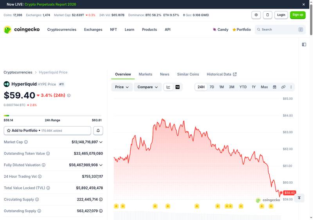
Task: Select the YTD chart range
Action: coord(243,87)
